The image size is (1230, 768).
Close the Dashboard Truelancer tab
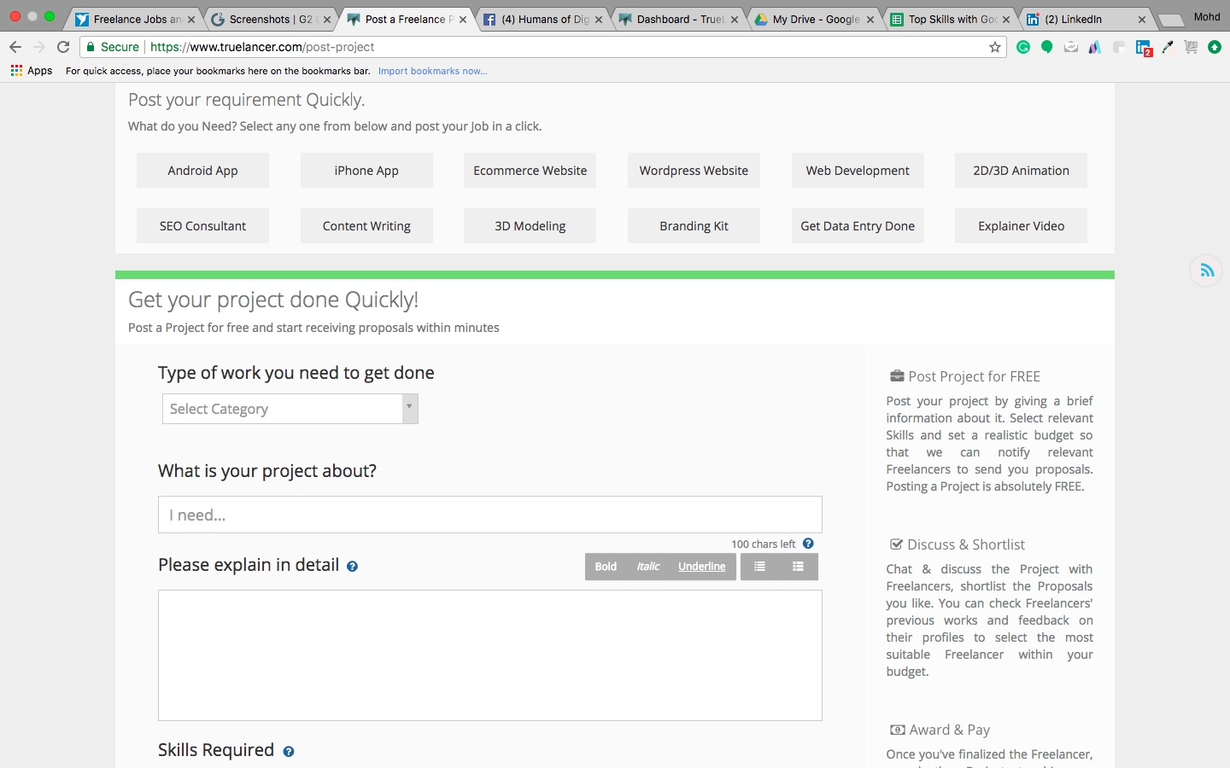(x=735, y=20)
